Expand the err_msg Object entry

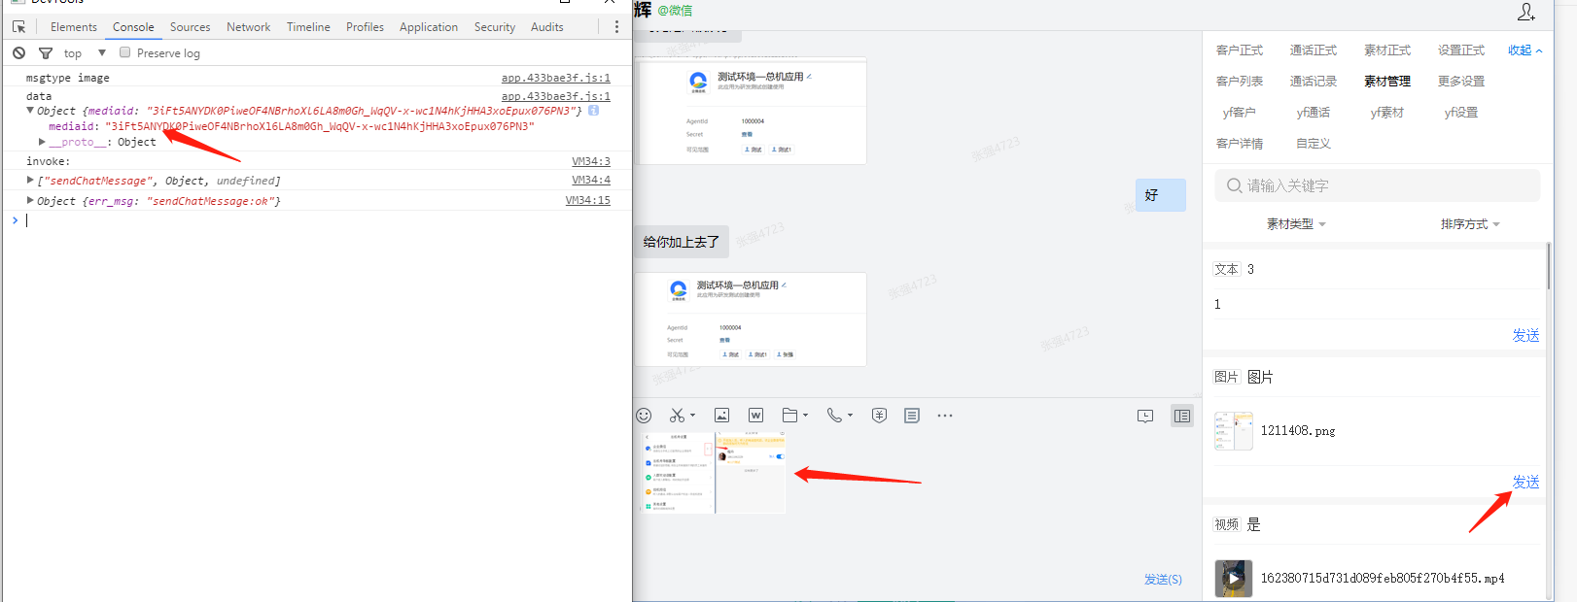(30, 201)
